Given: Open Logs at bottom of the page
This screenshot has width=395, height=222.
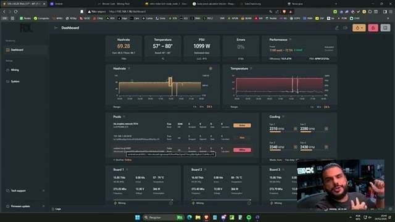Looking at the screenshot, I should [56, 209].
